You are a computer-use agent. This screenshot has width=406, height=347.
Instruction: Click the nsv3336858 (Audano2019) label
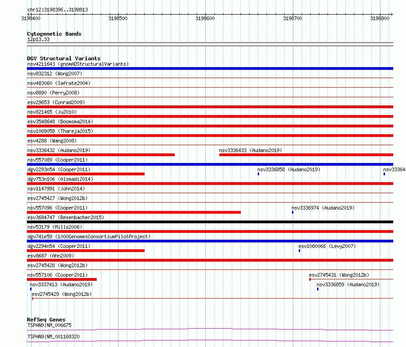(x=289, y=169)
